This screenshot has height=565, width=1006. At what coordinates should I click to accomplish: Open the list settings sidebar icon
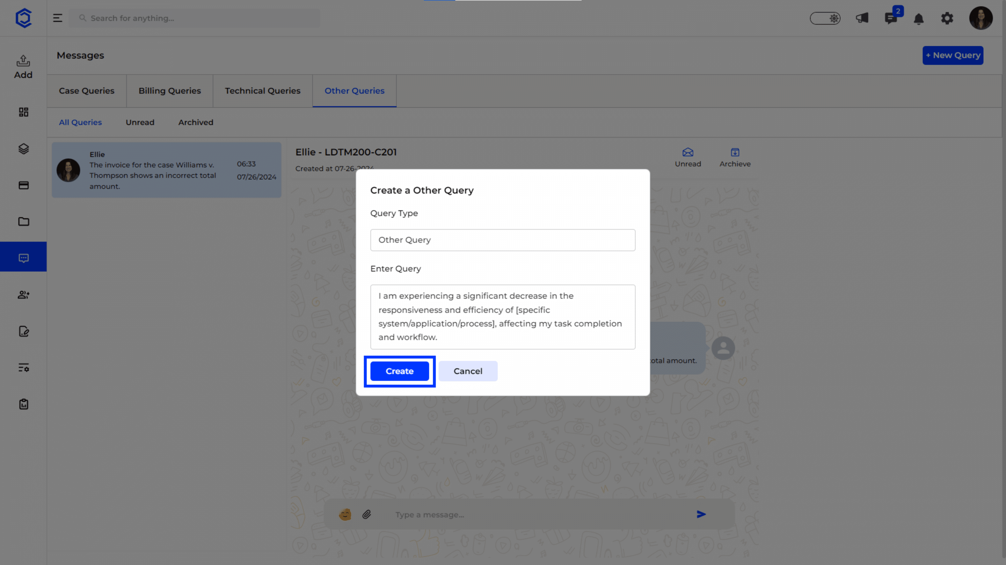(x=23, y=368)
